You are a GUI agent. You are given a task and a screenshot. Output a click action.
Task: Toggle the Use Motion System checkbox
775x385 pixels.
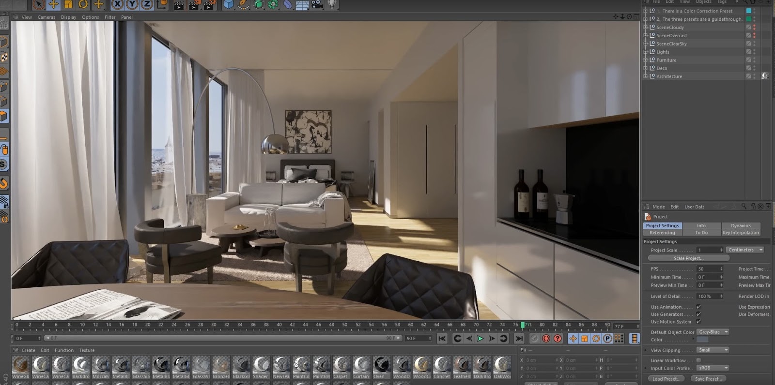pyautogui.click(x=698, y=322)
